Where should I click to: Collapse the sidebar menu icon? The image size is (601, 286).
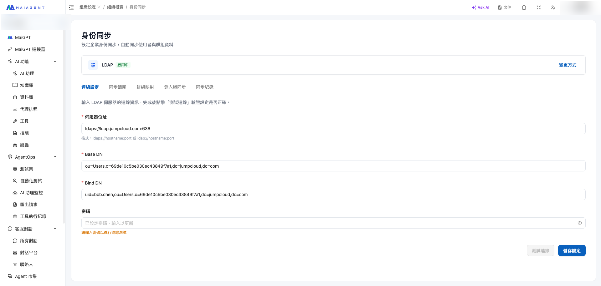(71, 7)
